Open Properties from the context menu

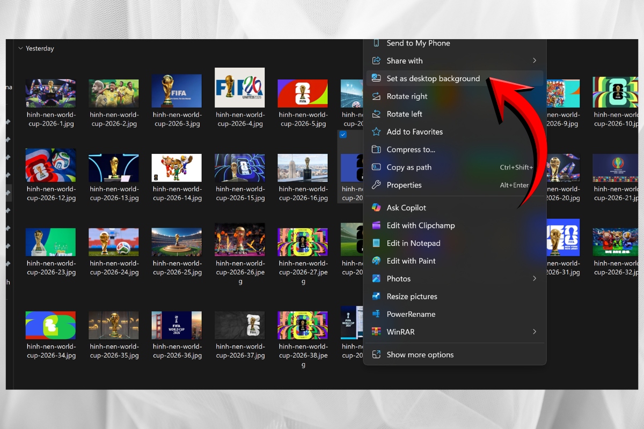pyautogui.click(x=404, y=185)
